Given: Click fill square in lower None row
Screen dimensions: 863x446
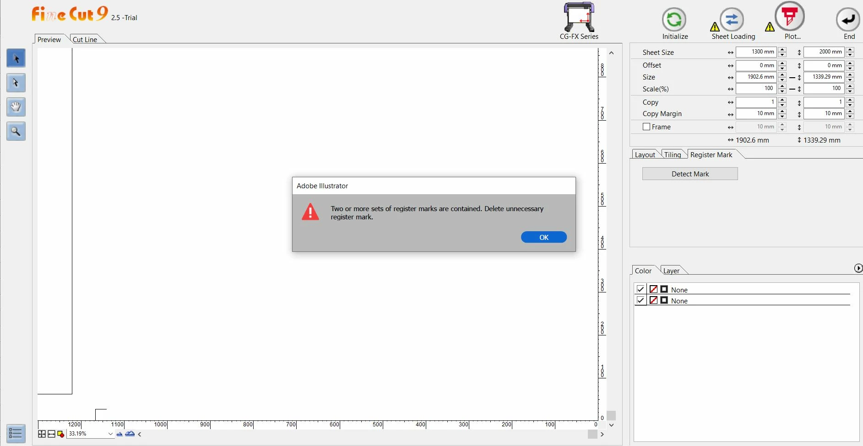Looking at the screenshot, I should point(664,300).
